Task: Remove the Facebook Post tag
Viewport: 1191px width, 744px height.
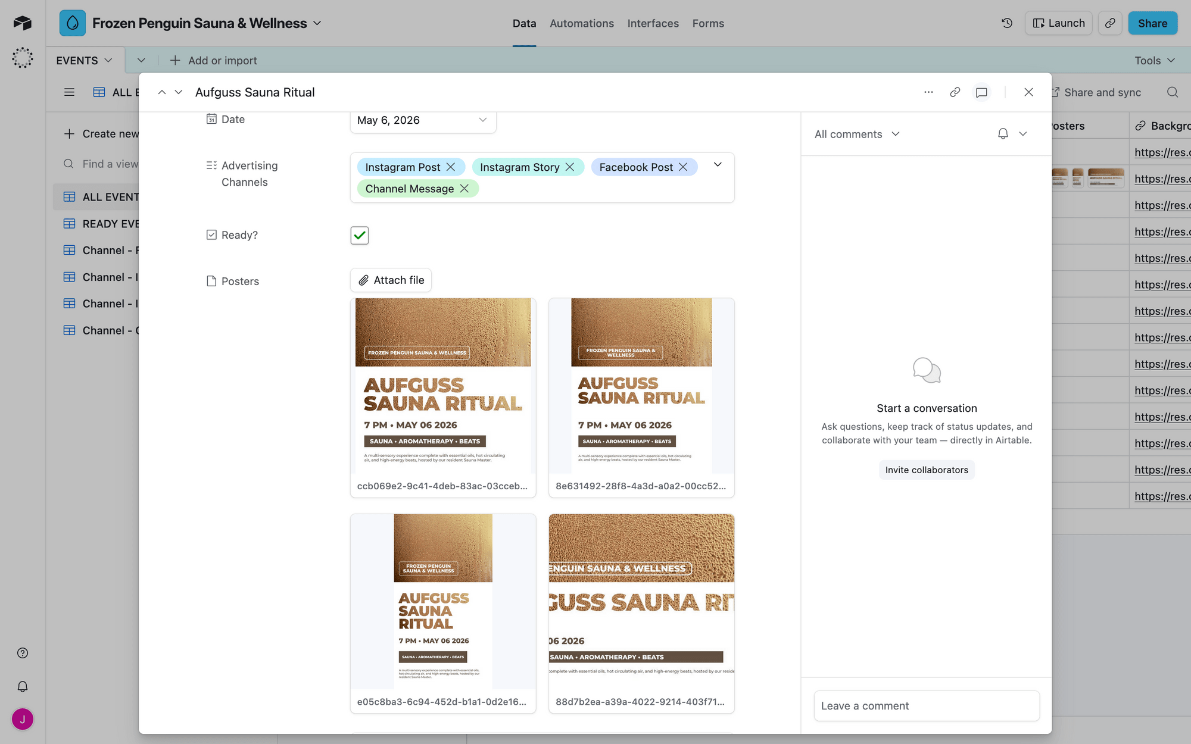Action: [x=683, y=167]
